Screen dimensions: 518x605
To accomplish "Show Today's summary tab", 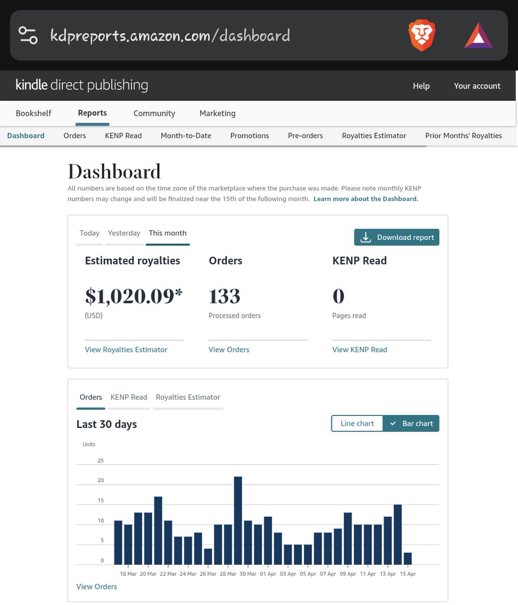I will point(90,233).
